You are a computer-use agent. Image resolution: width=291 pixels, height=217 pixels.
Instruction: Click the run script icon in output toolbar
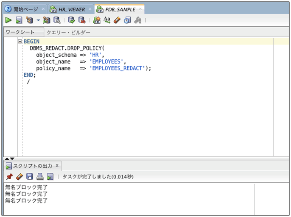click(50, 177)
